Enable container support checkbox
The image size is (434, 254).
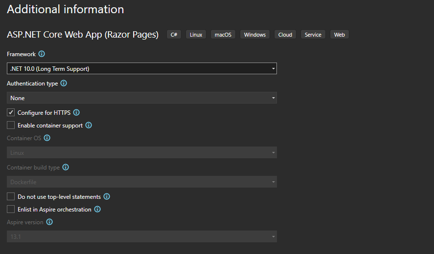point(11,126)
